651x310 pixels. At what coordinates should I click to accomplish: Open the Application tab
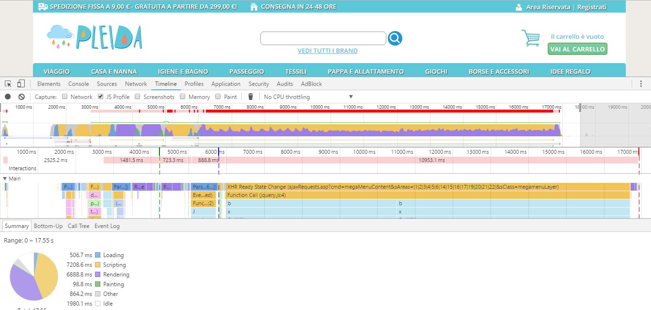226,84
